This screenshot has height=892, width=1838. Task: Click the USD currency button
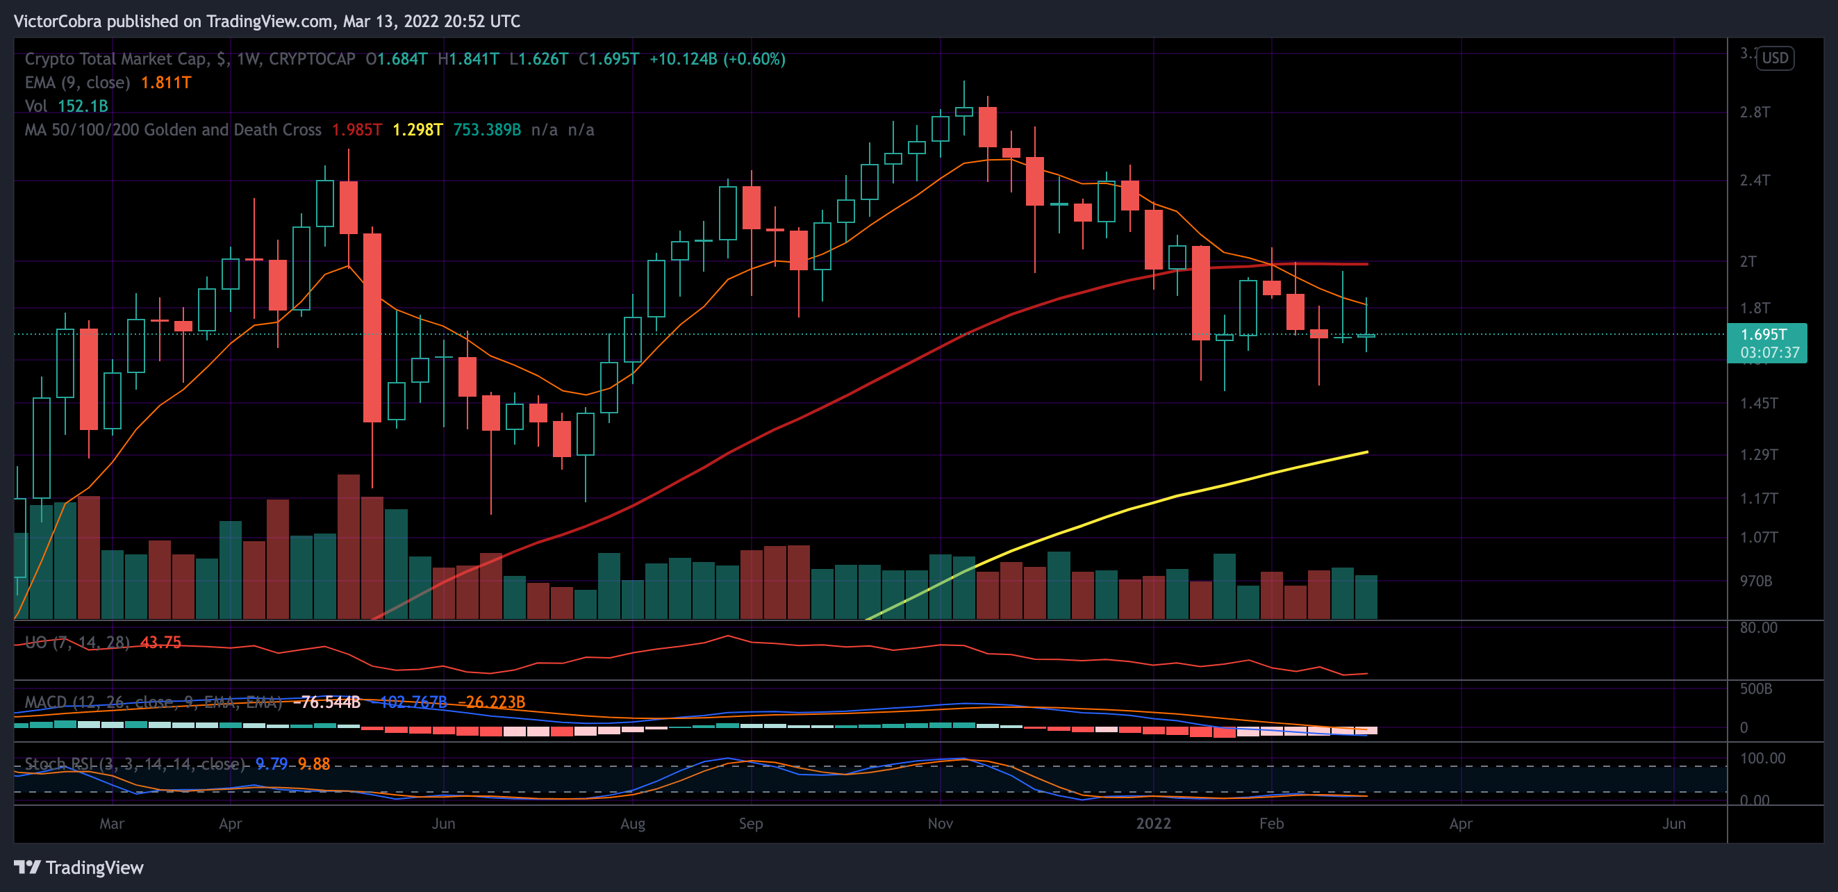pos(1775,58)
